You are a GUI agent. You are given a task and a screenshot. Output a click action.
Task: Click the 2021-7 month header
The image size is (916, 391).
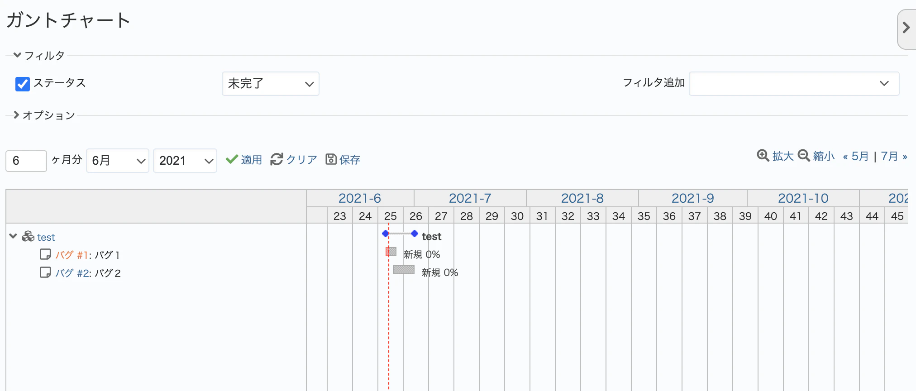(x=470, y=198)
